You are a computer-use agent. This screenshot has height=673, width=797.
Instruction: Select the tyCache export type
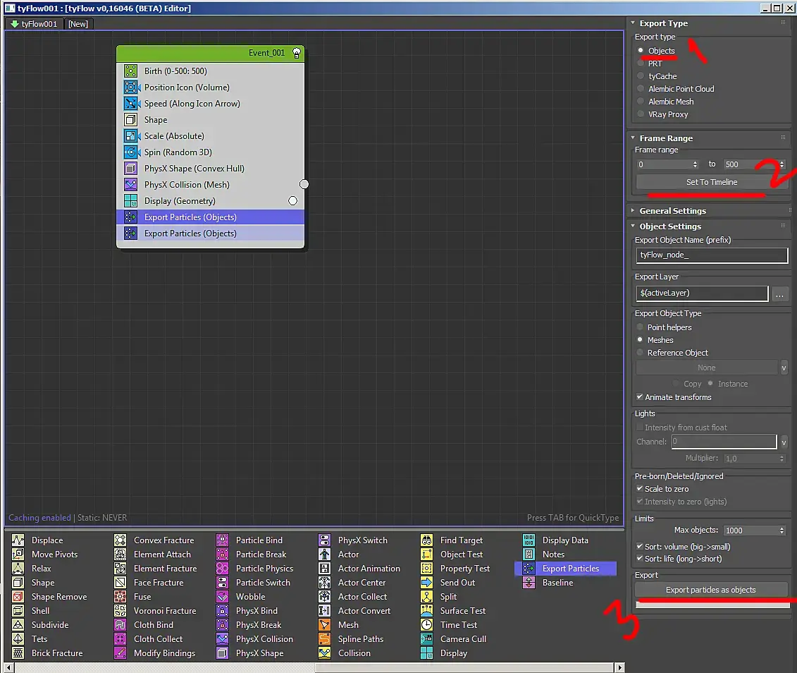tap(641, 75)
